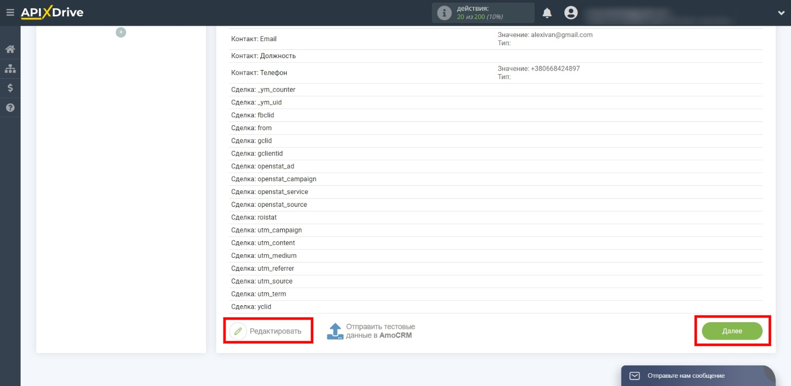Select Сделка: yclid row
Screen dimensions: 791x386
tap(496, 307)
